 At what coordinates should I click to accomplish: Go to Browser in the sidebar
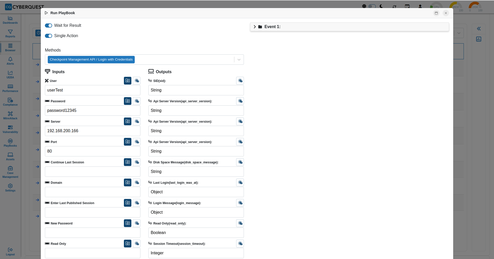click(10, 48)
